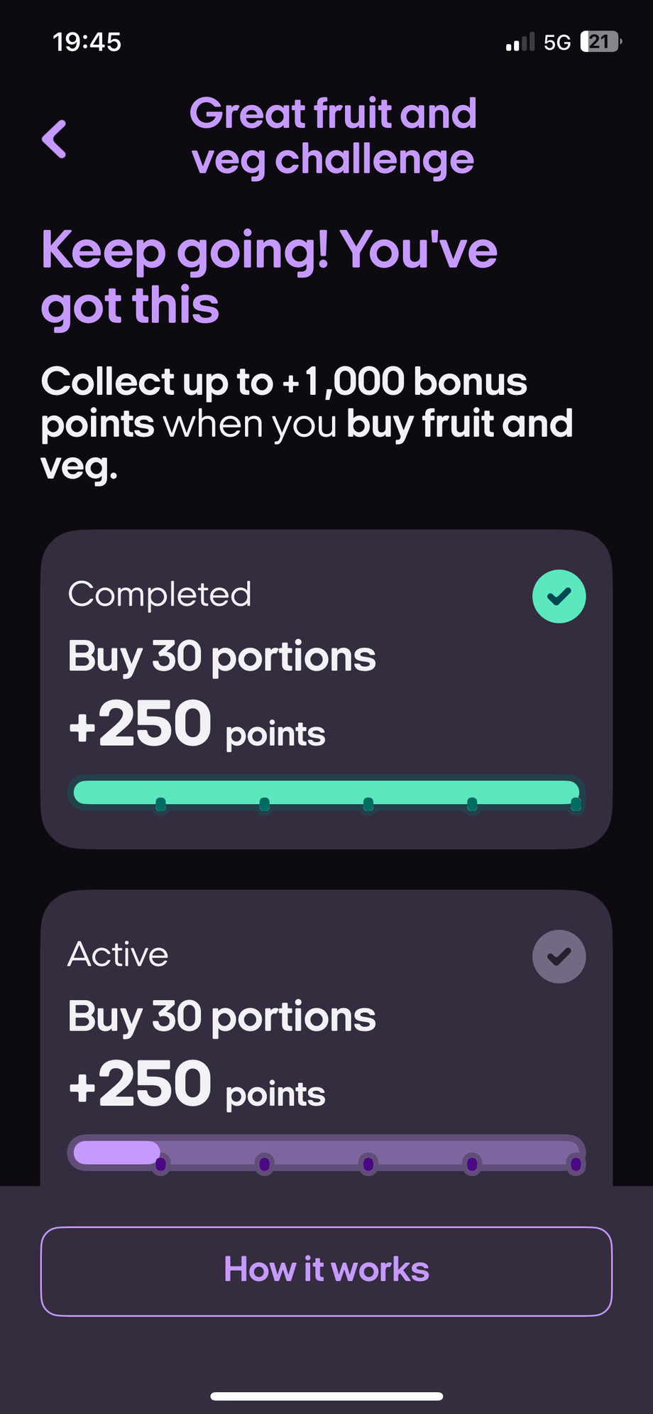Click the green Completed checkmark badge
The image size is (653, 1414).
point(559,597)
